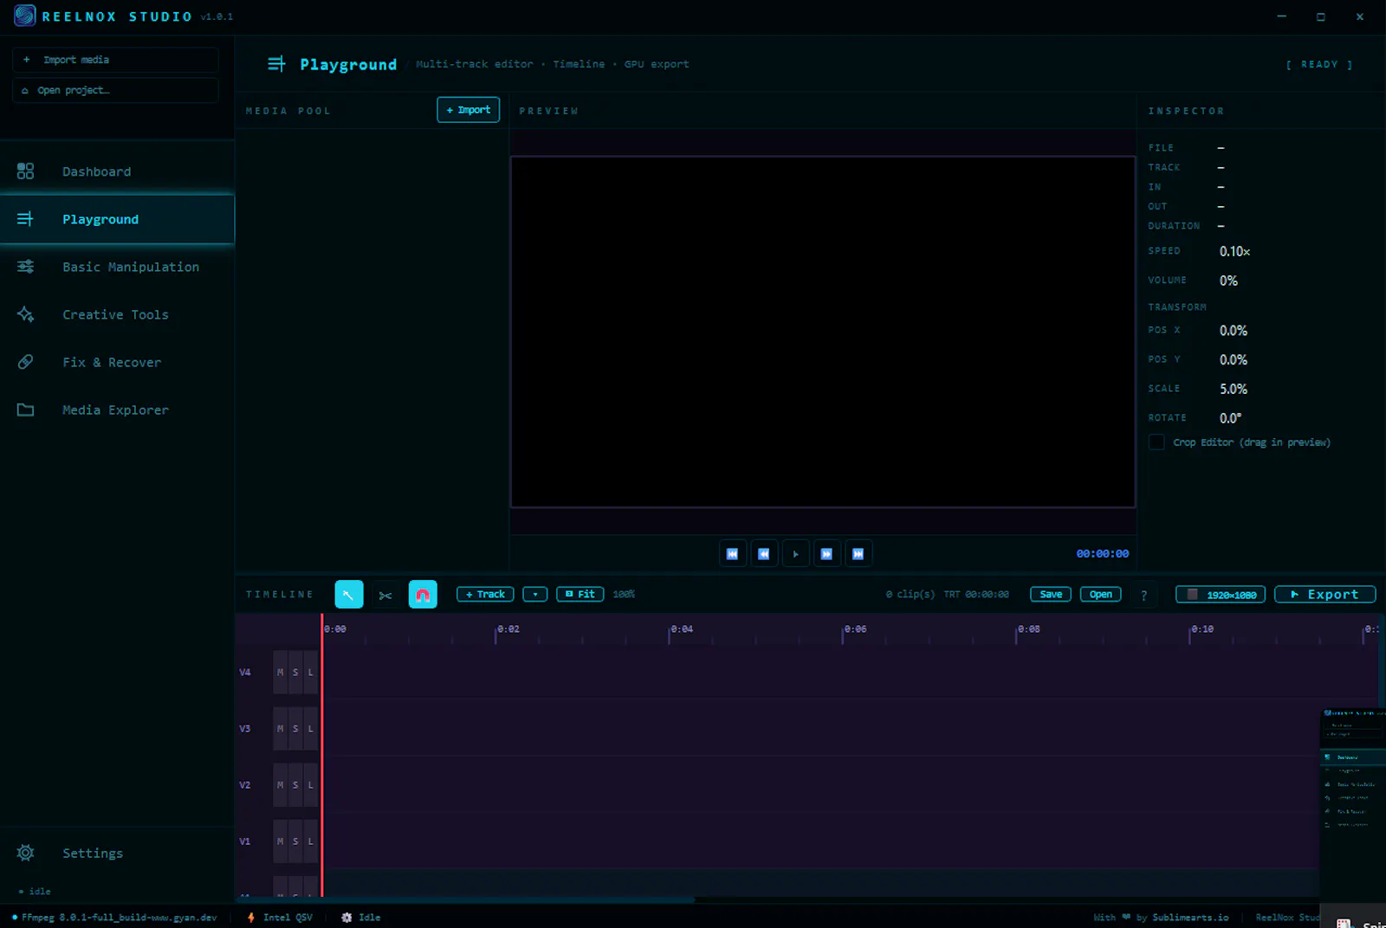Solo track V4

(x=295, y=673)
